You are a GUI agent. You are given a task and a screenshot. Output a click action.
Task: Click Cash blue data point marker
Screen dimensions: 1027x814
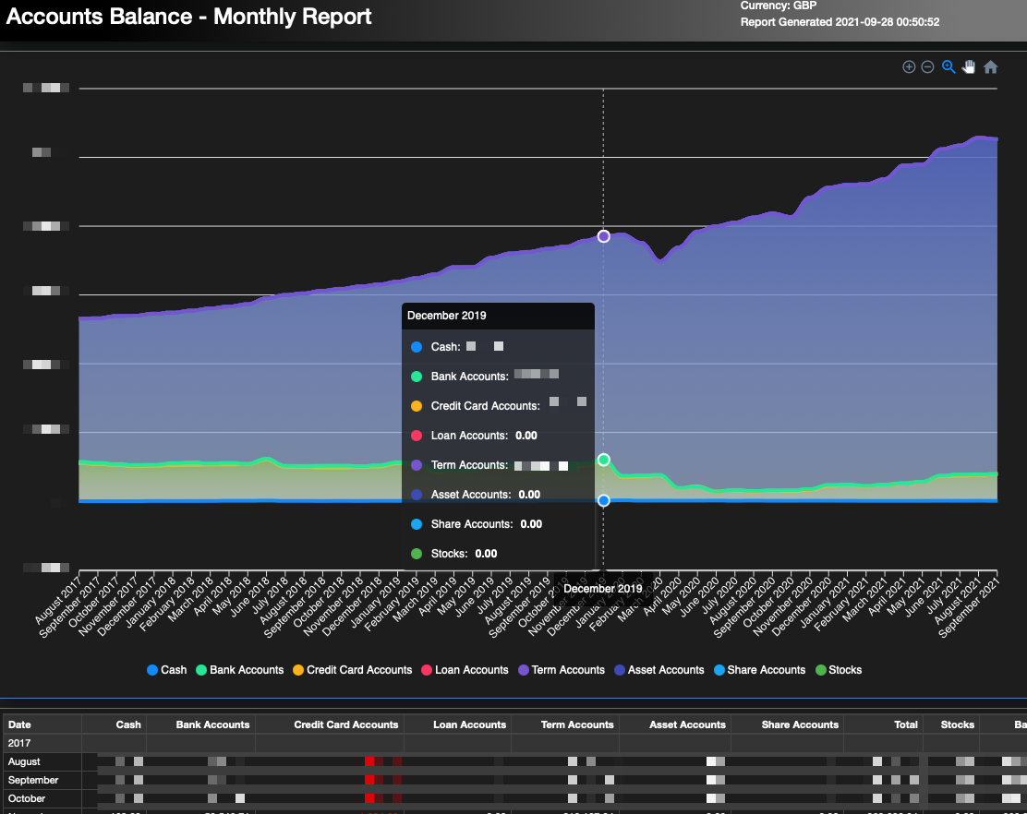[x=604, y=500]
